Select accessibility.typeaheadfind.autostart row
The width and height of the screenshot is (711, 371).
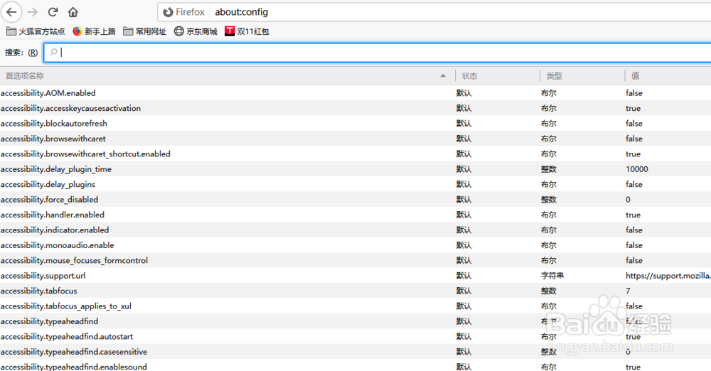click(355, 336)
